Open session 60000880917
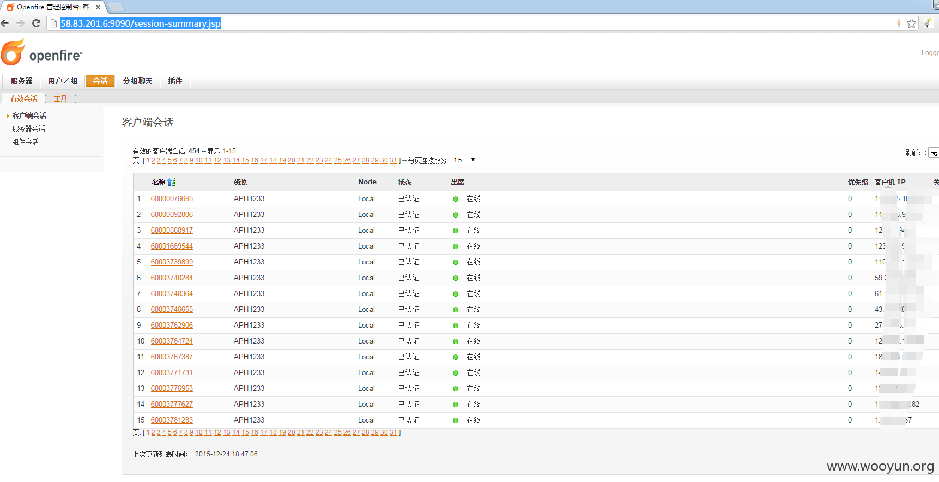 click(172, 231)
